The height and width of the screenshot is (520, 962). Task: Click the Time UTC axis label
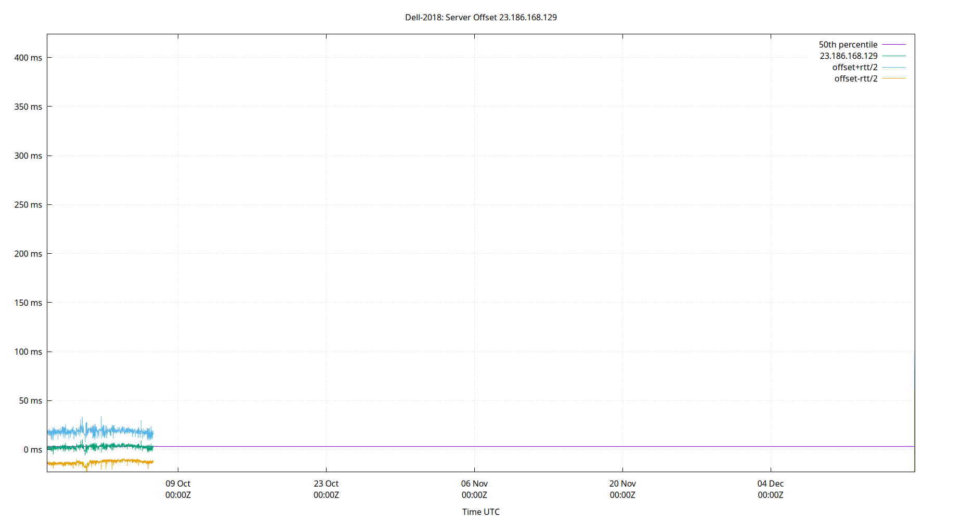(480, 512)
